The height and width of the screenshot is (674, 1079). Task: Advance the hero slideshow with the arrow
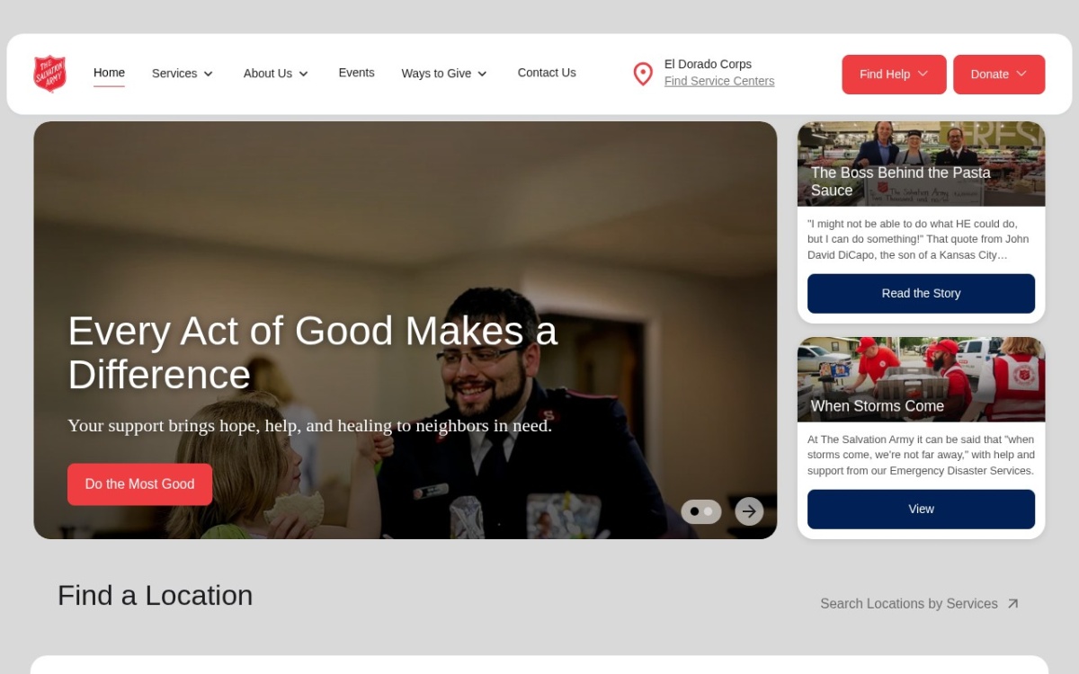[749, 511]
